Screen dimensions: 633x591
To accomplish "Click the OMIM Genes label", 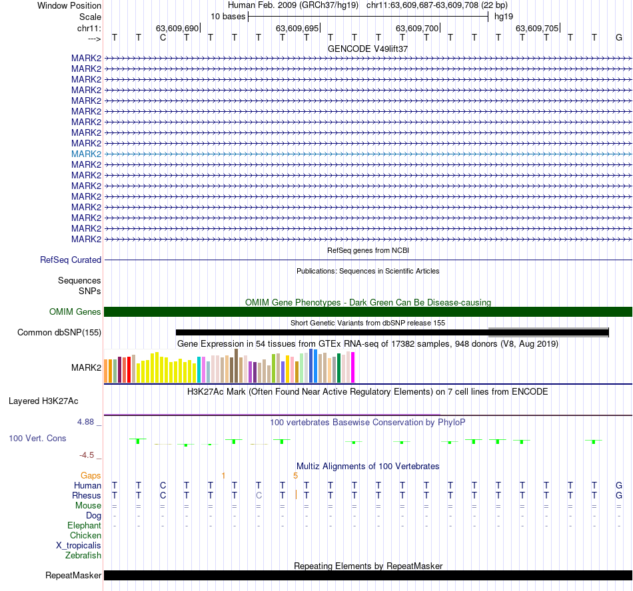I will coord(75,311).
